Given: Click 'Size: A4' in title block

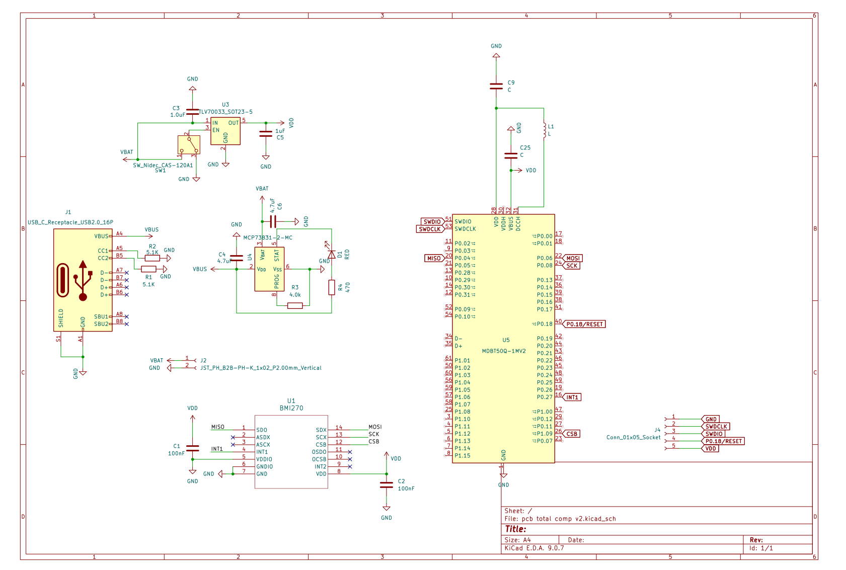Looking at the screenshot, I should [x=517, y=540].
